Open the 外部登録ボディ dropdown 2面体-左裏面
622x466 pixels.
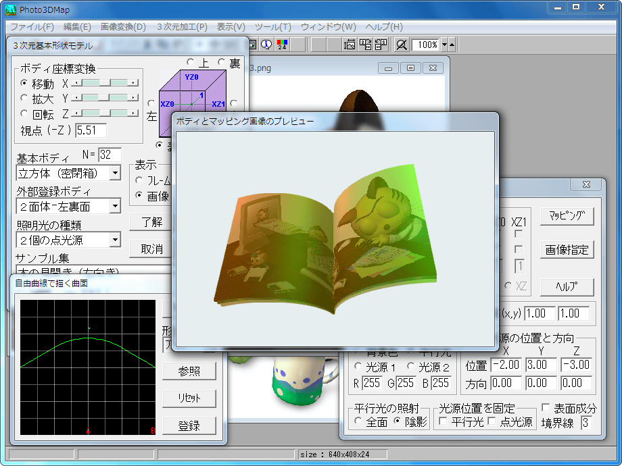(x=69, y=206)
